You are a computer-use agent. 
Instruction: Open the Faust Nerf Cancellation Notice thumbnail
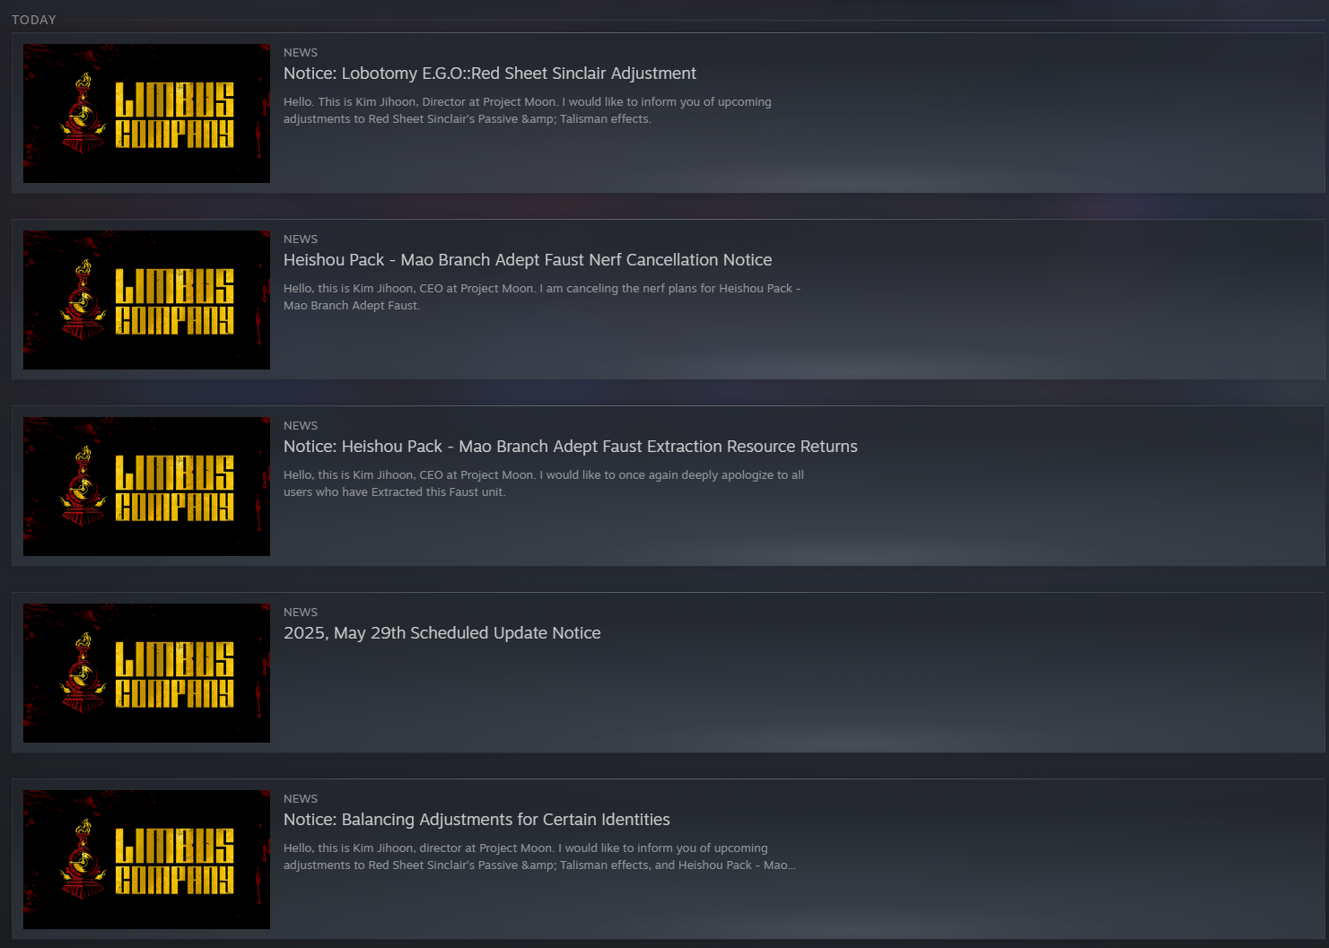click(x=146, y=300)
